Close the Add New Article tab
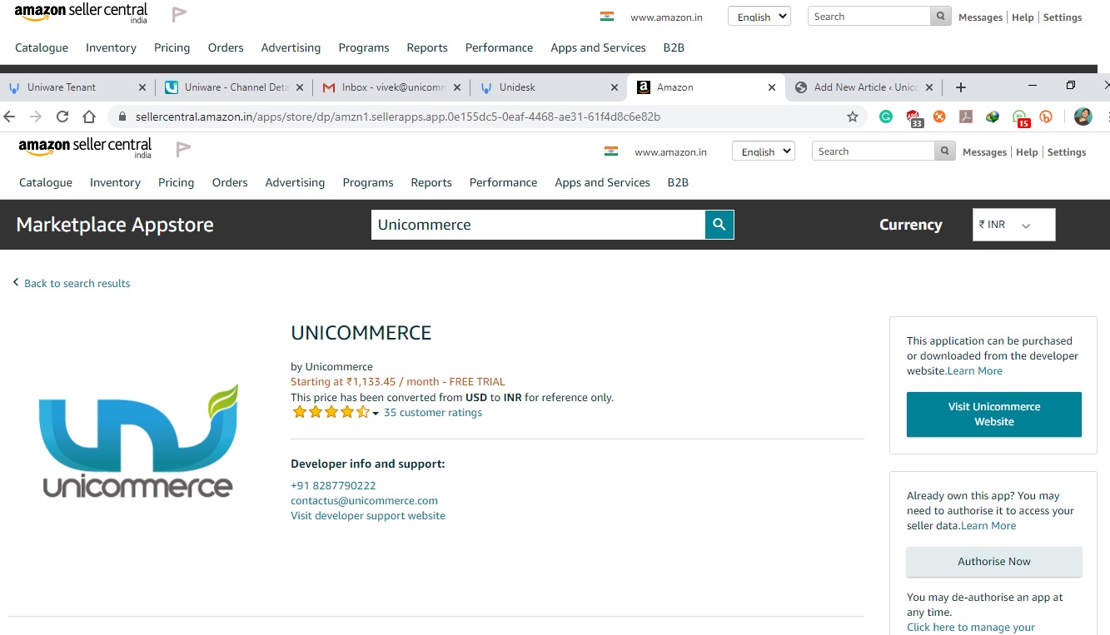 pos(929,87)
